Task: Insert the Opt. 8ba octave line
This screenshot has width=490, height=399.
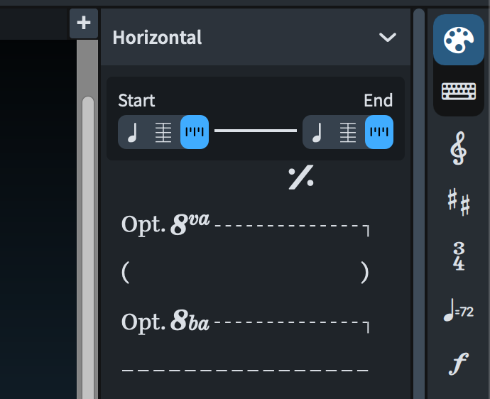Action: coord(246,322)
